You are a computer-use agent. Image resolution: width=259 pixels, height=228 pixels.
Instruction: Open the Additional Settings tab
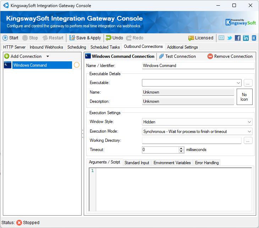[182, 47]
